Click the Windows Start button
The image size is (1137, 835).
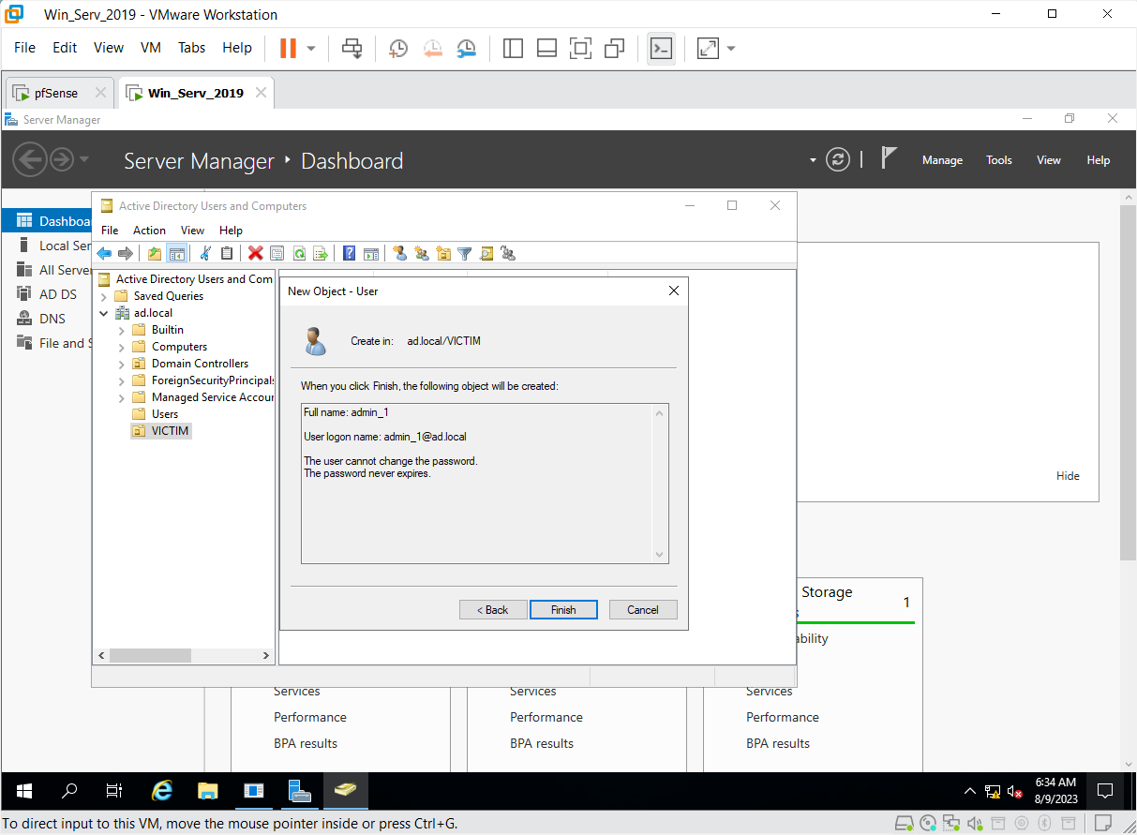[x=23, y=790]
